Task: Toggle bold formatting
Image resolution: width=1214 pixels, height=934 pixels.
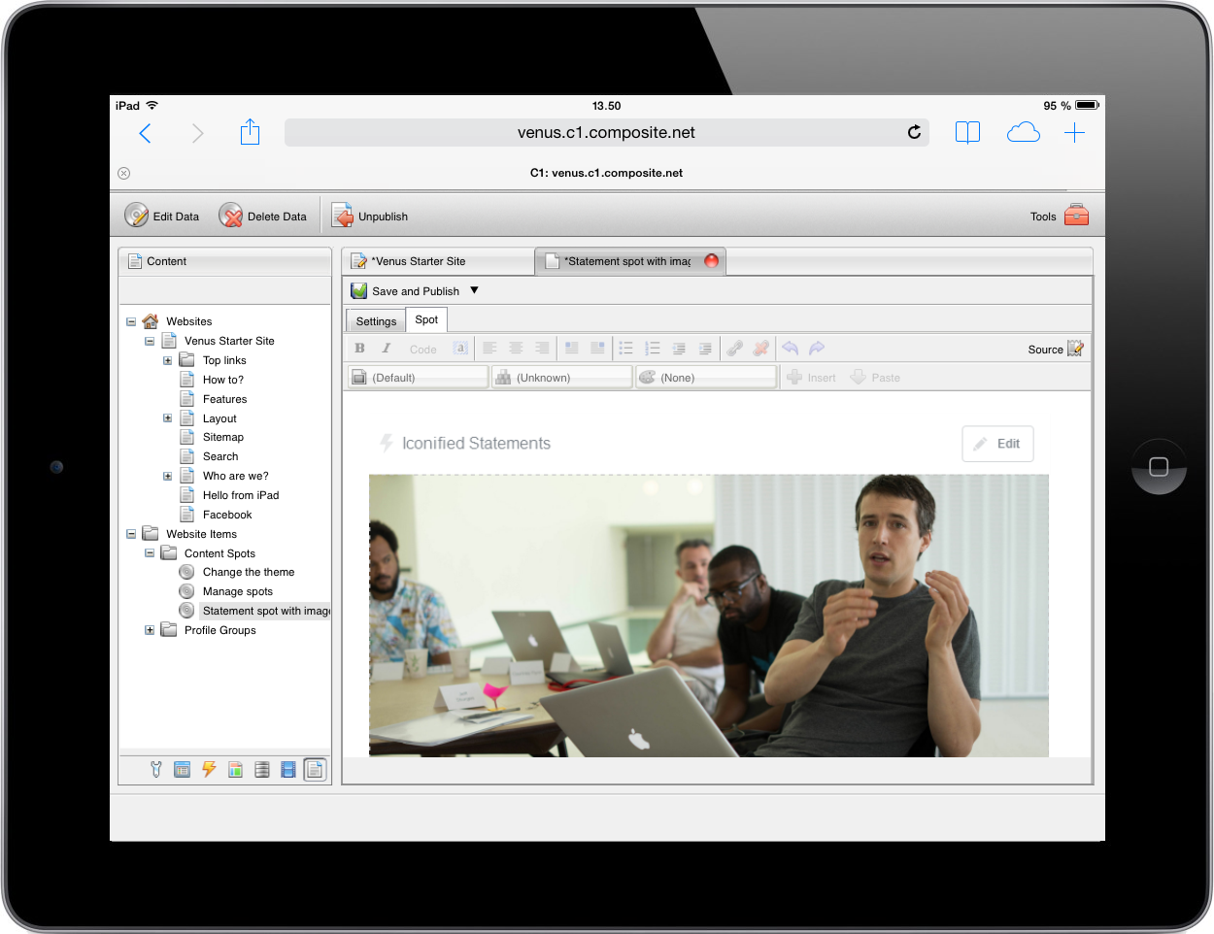Action: (359, 348)
